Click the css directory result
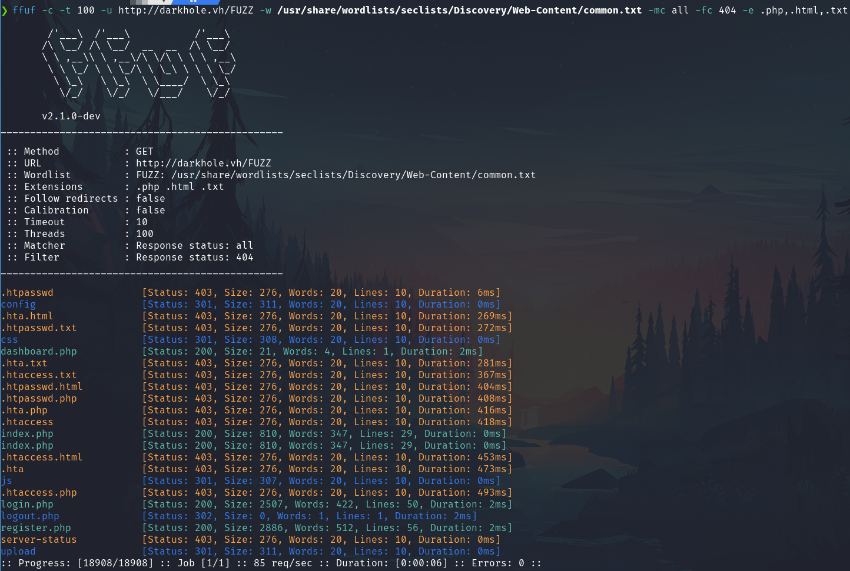850x571 pixels. [x=9, y=340]
